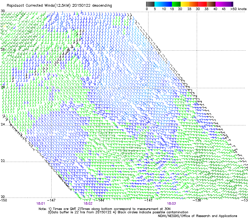Image resolution: width=248 pixels, height=218 pixels.
Task: Click the '>50 knots' legend label
Action: (x=238, y=9)
